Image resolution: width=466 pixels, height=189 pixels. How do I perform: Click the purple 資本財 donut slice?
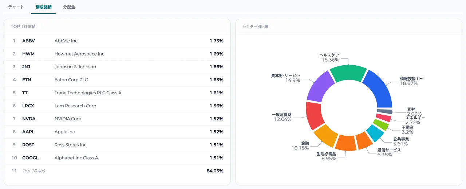pos(319,86)
